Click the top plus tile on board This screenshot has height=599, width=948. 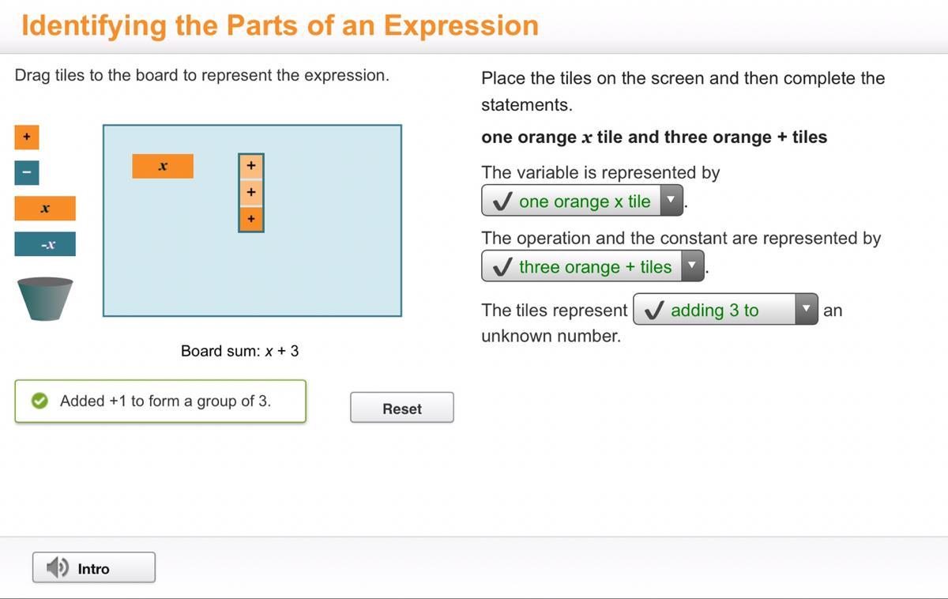click(251, 166)
